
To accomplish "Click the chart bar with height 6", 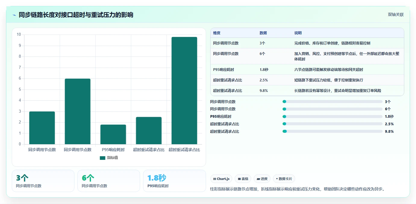I will 78,111.
